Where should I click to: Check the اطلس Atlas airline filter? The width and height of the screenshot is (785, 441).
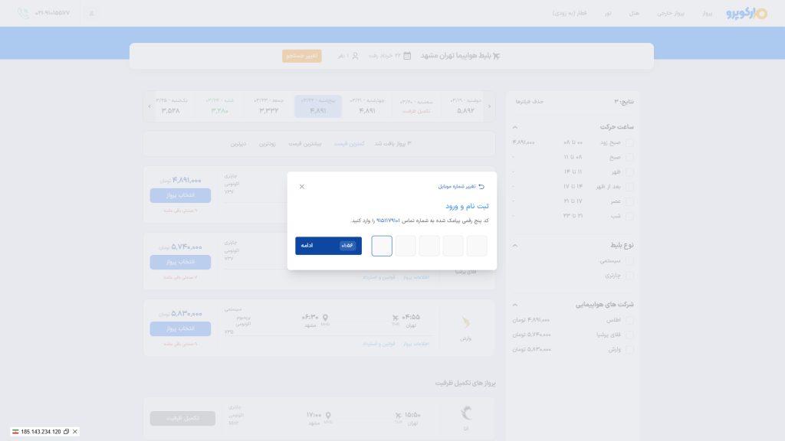[629, 320]
